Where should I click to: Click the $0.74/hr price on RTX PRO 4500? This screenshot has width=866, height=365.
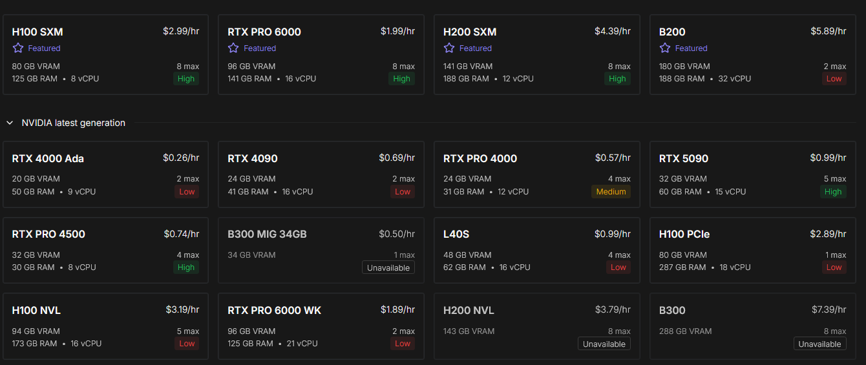[x=182, y=234]
